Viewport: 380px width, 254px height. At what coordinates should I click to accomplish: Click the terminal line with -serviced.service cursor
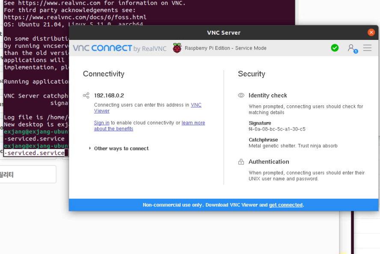pyautogui.click(x=36, y=153)
